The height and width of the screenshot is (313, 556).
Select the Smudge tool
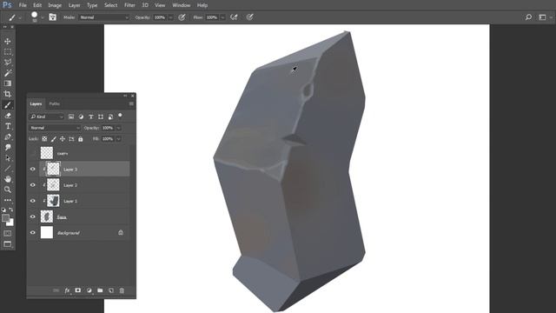click(x=8, y=147)
